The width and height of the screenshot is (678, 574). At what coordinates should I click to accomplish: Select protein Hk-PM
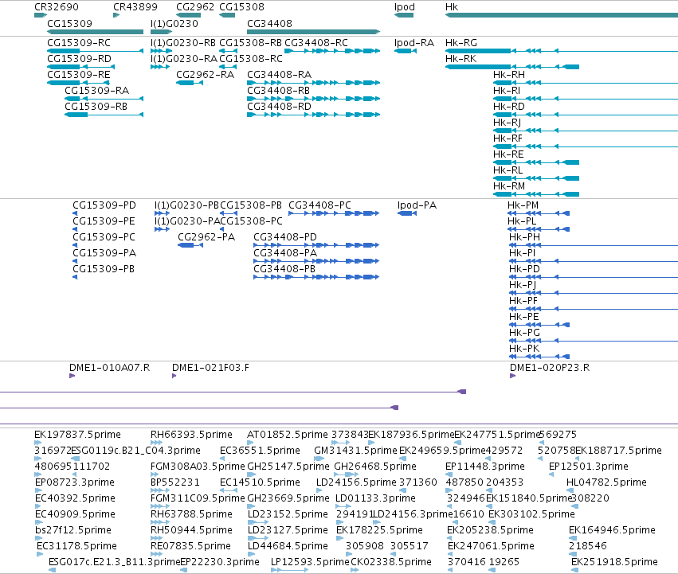tap(523, 205)
